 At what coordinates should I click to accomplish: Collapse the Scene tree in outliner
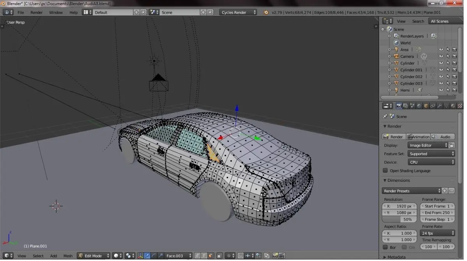click(383, 29)
